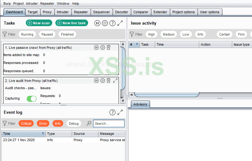
Task: Sort Event log by Type column
Action: pyautogui.click(x=59, y=134)
